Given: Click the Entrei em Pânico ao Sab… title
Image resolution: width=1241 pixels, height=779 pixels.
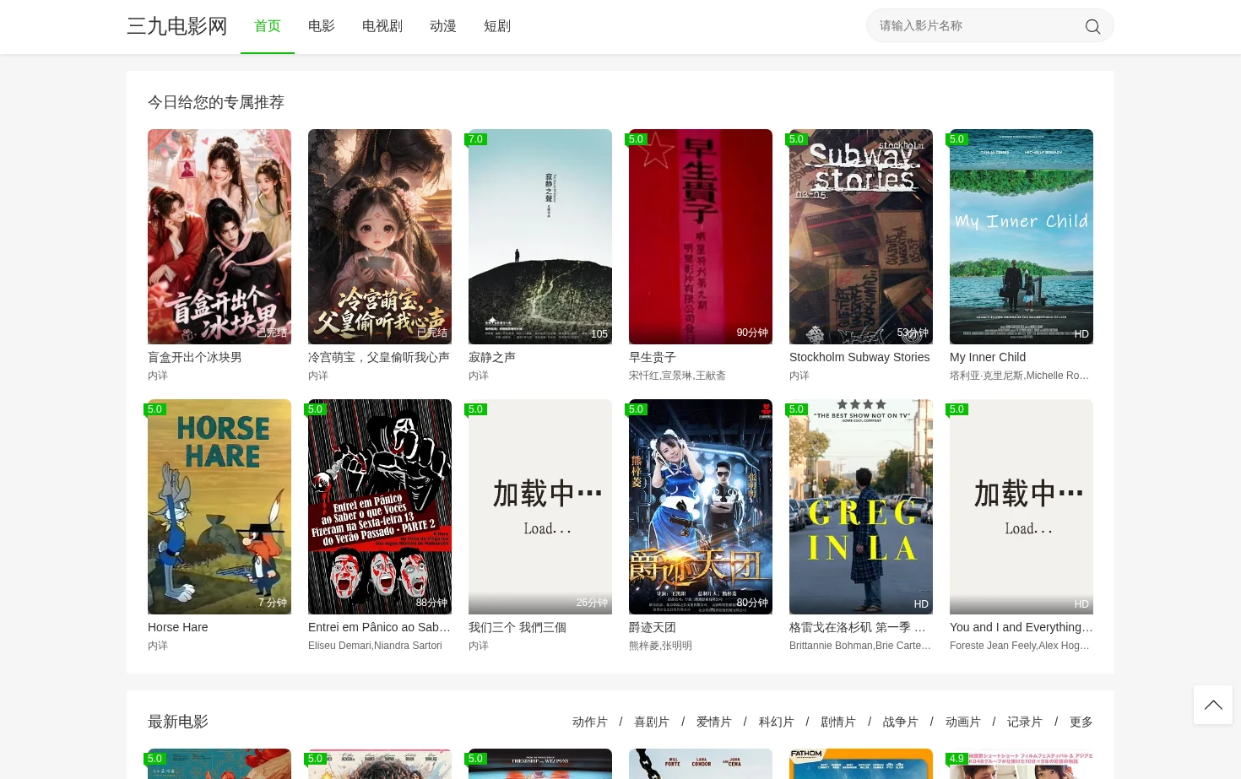Looking at the screenshot, I should 379,627.
